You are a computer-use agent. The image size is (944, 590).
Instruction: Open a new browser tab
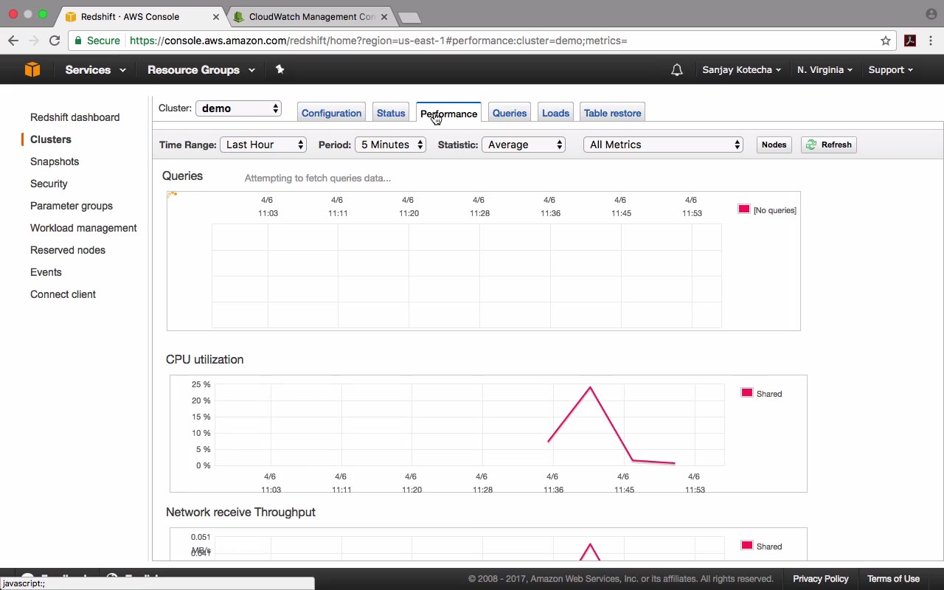pos(409,17)
